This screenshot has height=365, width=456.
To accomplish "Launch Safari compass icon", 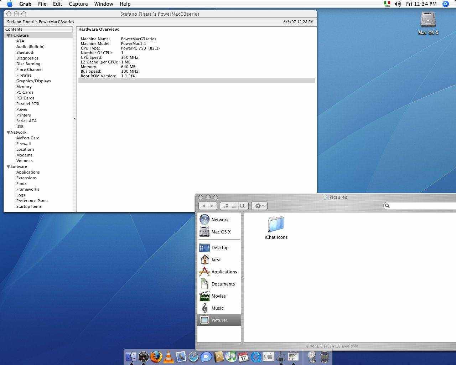I will coord(193,356).
